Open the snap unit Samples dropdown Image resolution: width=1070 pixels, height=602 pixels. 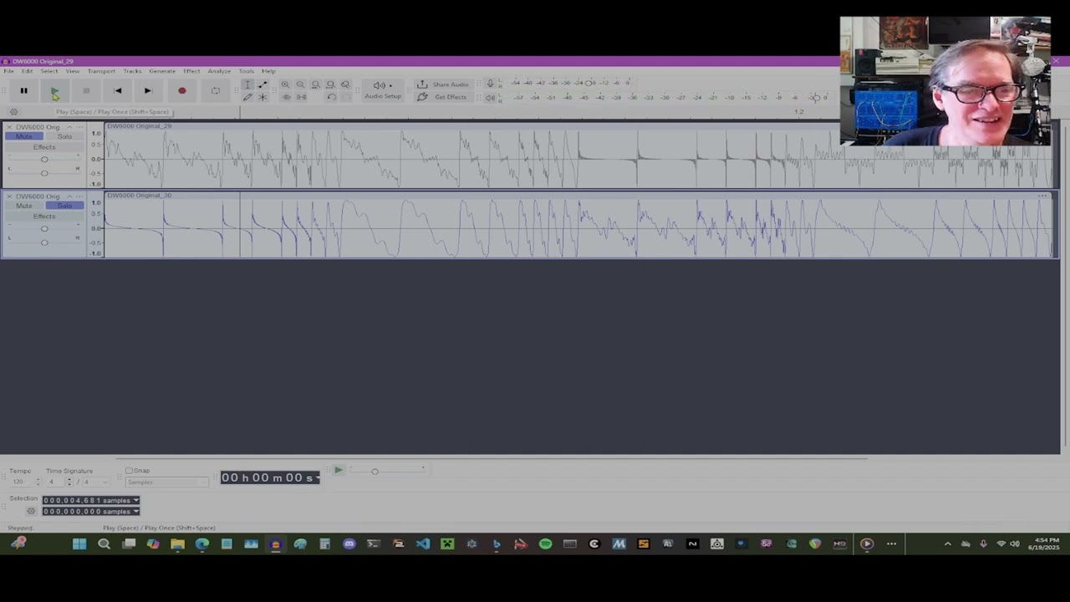tap(166, 482)
